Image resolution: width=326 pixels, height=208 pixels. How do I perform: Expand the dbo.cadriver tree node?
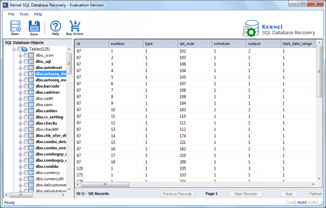click(20, 93)
